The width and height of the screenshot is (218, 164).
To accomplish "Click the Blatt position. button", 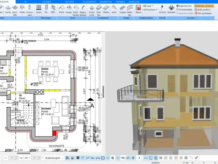I will (x=203, y=9).
